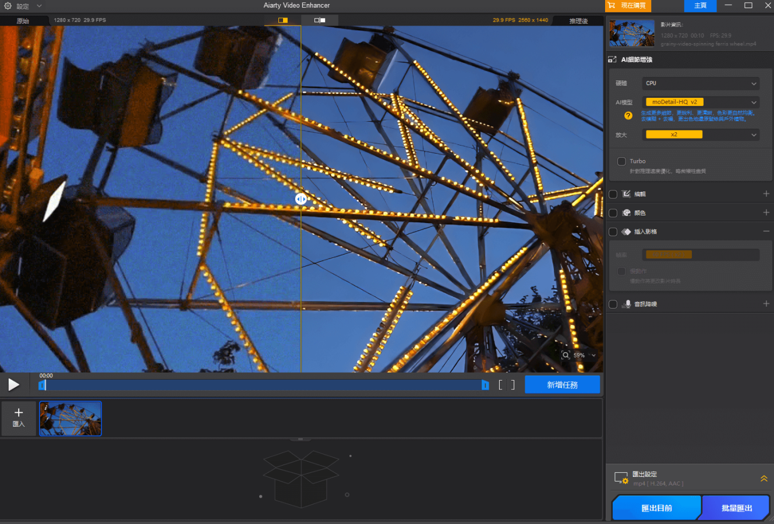Click the 新增任務 button

(x=562, y=385)
